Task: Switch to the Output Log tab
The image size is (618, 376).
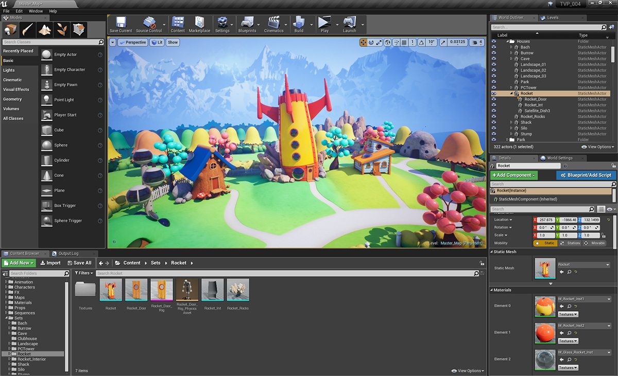Action: coord(68,254)
